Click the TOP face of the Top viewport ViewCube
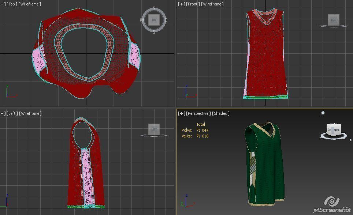The height and width of the screenshot is (215, 353). (x=154, y=20)
